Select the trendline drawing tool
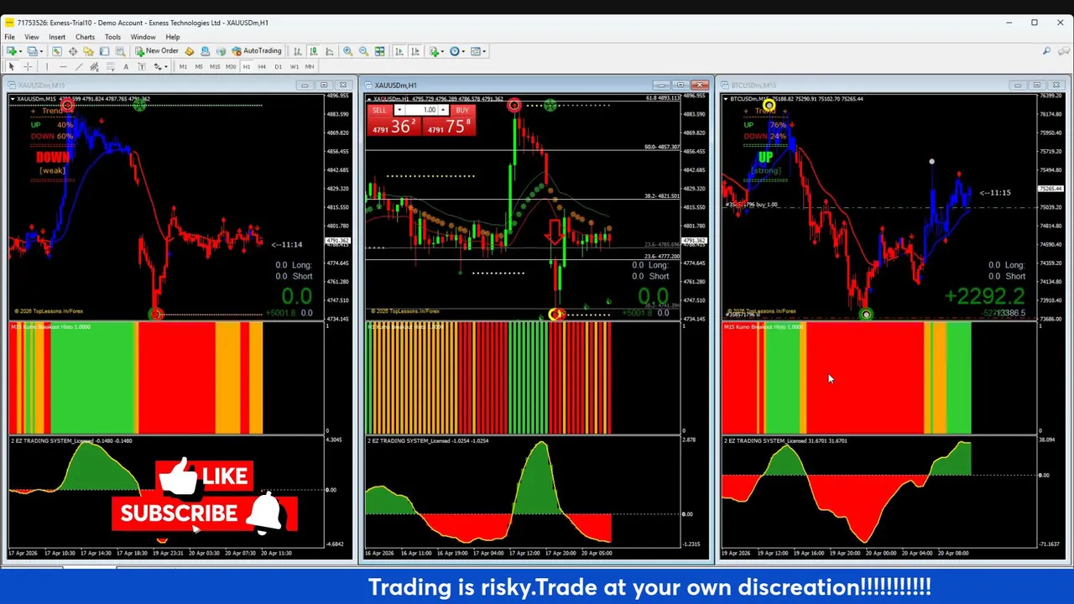Image resolution: width=1074 pixels, height=604 pixels. (79, 67)
